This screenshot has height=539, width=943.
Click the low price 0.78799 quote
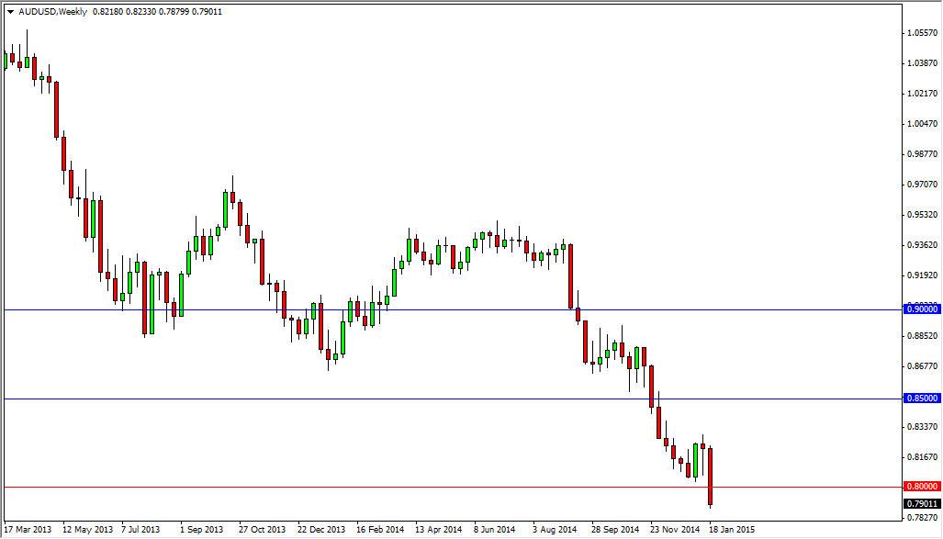pyautogui.click(x=174, y=12)
